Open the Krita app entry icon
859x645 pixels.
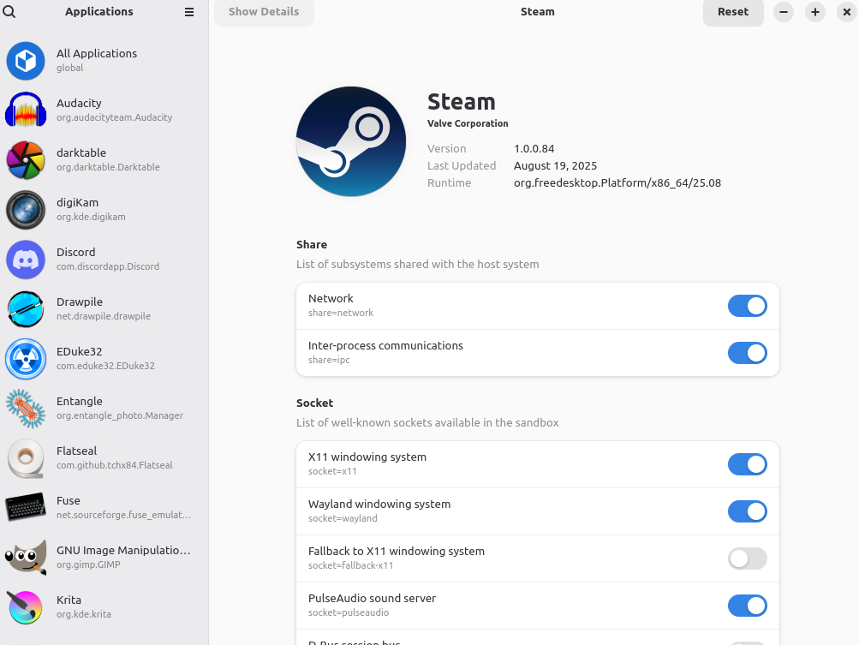click(x=26, y=607)
